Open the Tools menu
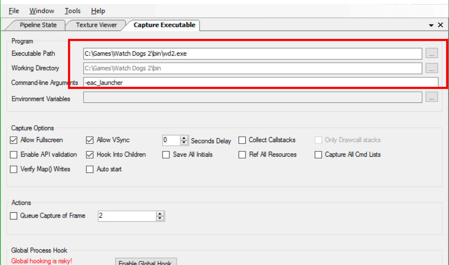 (x=72, y=11)
